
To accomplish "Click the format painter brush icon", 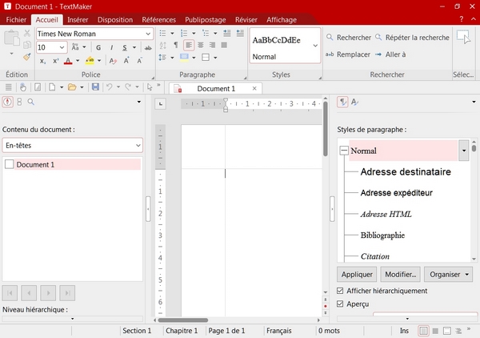I will pos(27,57).
